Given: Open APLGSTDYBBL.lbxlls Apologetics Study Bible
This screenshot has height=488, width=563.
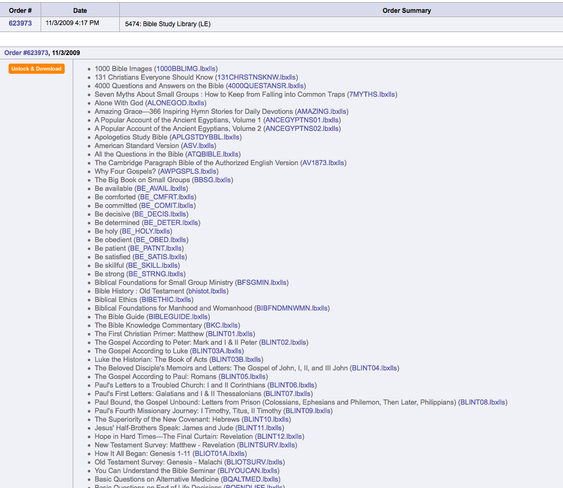Looking at the screenshot, I should tap(205, 137).
